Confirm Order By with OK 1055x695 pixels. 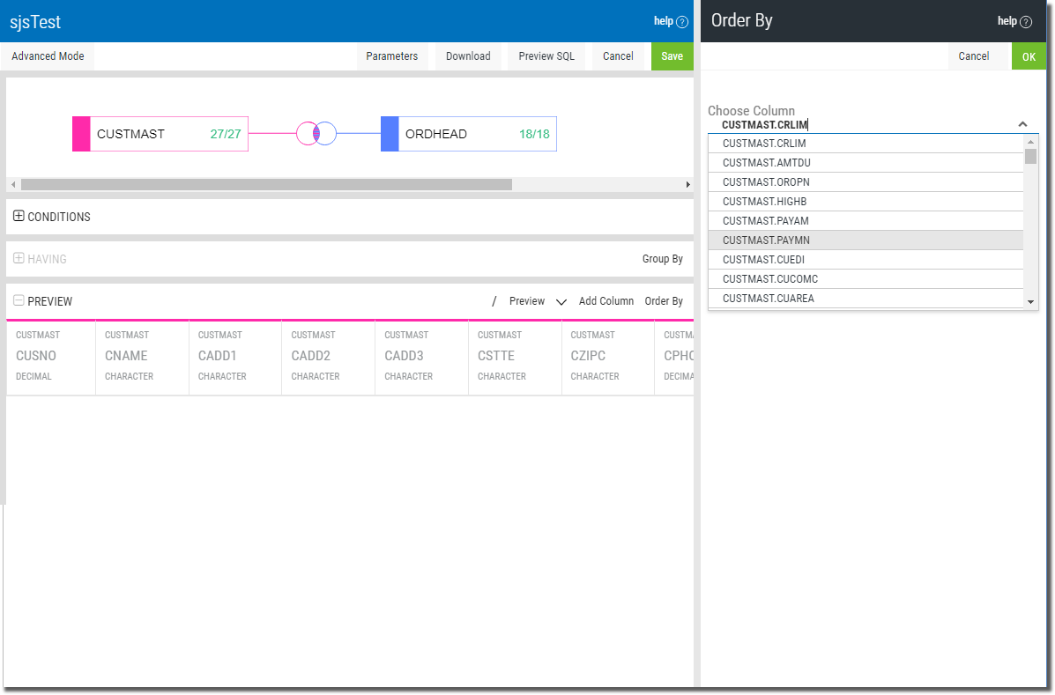point(1029,56)
